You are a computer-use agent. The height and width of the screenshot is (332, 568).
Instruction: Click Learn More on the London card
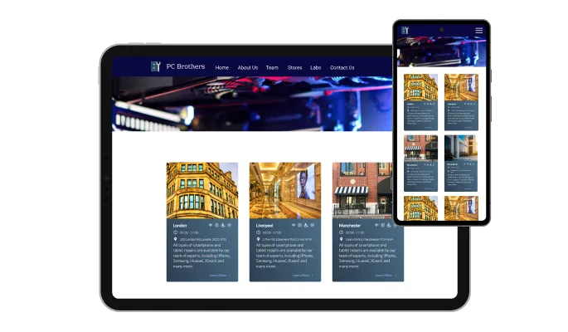[x=220, y=275]
